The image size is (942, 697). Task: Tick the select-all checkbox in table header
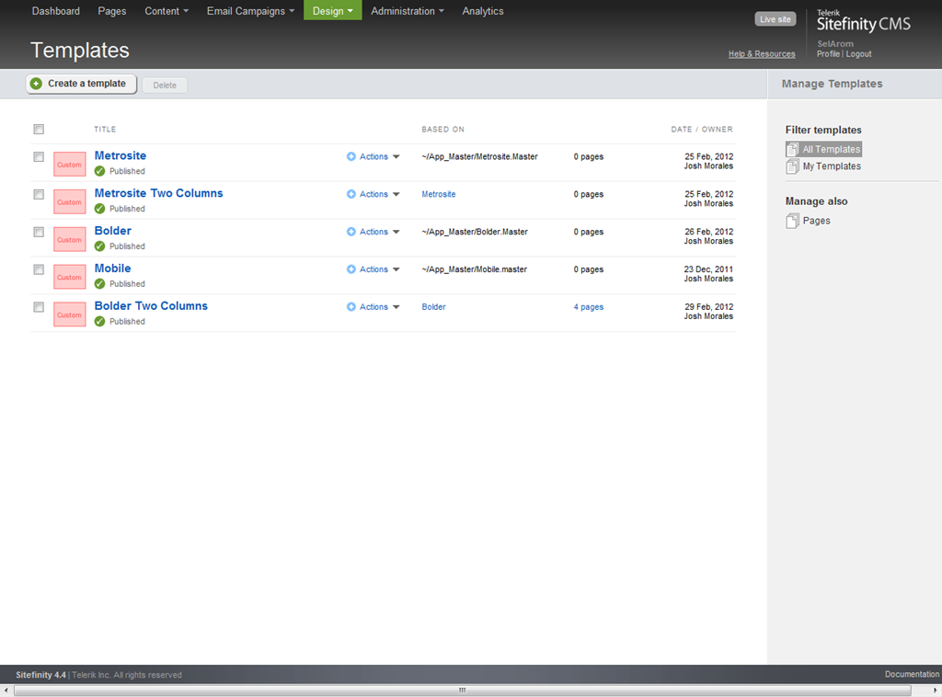tap(39, 130)
